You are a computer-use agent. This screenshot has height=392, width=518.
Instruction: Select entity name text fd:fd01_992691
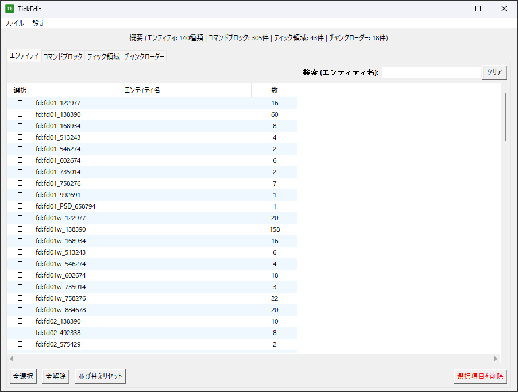[58, 195]
